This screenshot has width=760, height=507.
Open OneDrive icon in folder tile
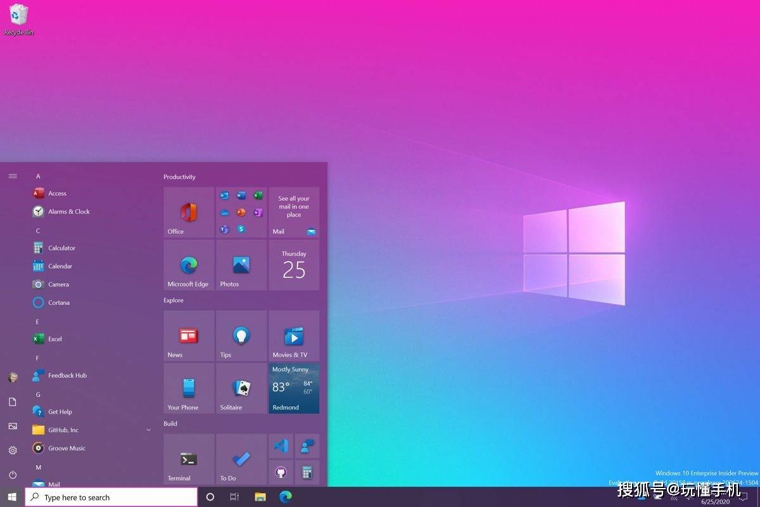click(224, 212)
